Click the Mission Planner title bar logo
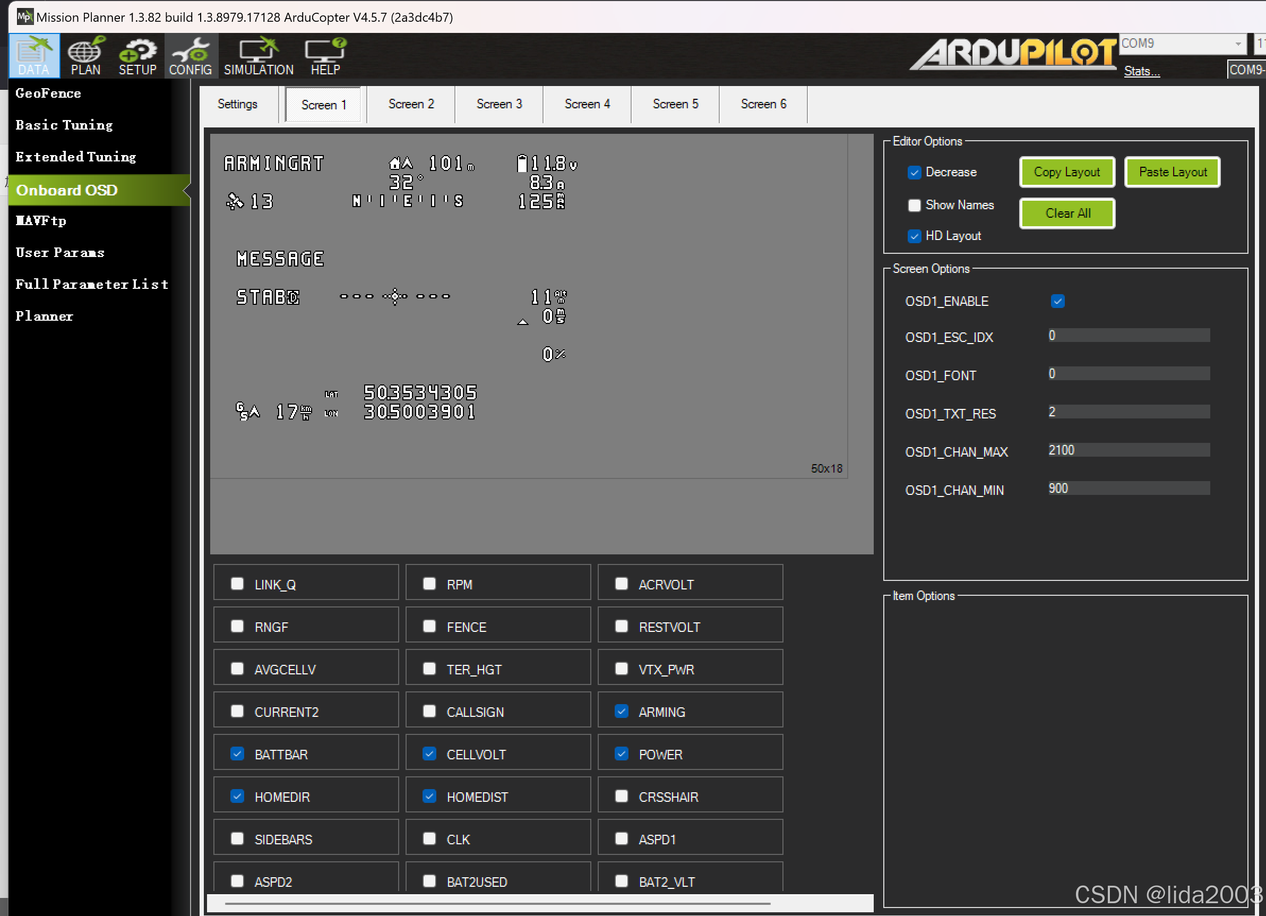1266x916 pixels. pyautogui.click(x=24, y=17)
